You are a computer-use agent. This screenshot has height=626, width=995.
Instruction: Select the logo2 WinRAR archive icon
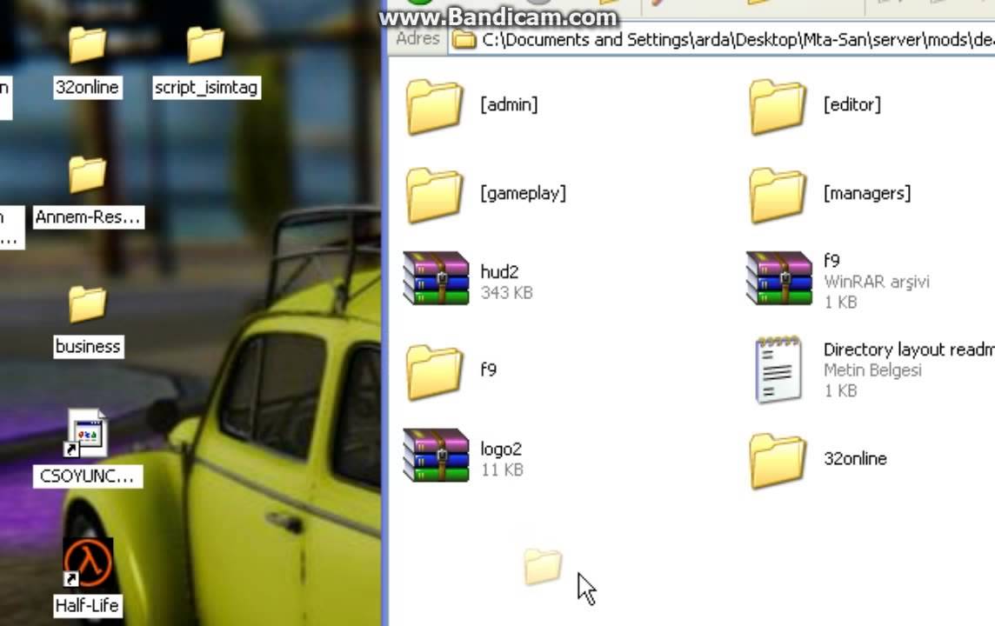click(x=436, y=456)
